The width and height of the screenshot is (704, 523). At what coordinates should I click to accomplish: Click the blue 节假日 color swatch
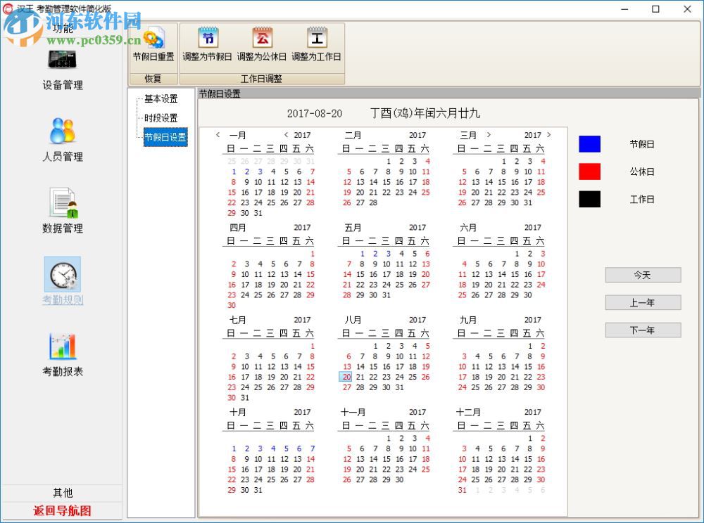[x=589, y=143]
